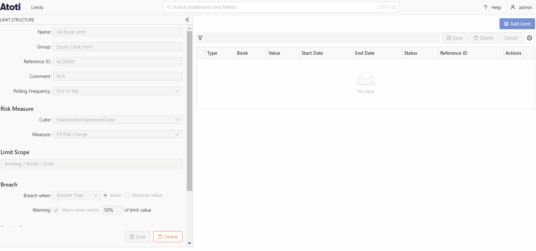Open the Polling Frequency dropdown
Image resolution: width=536 pixels, height=251 pixels.
point(118,91)
